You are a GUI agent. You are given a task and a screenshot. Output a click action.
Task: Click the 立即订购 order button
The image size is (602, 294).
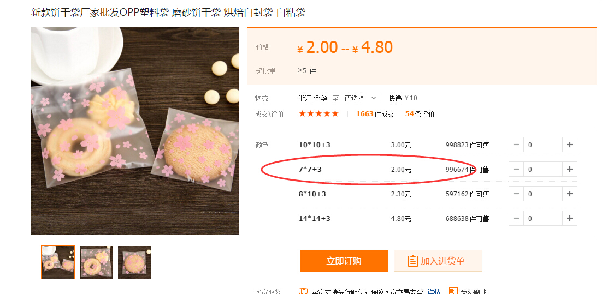[x=344, y=261]
